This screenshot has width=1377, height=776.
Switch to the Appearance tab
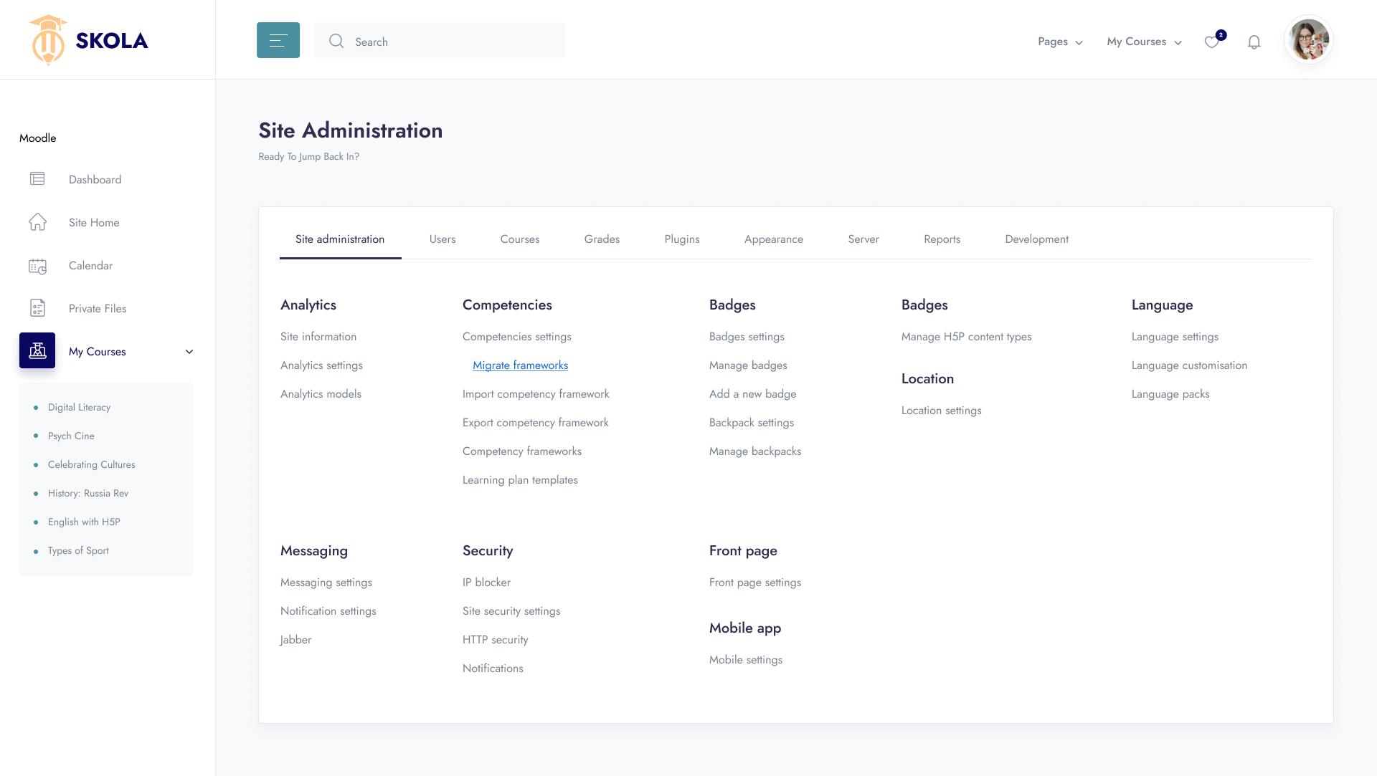(x=773, y=239)
